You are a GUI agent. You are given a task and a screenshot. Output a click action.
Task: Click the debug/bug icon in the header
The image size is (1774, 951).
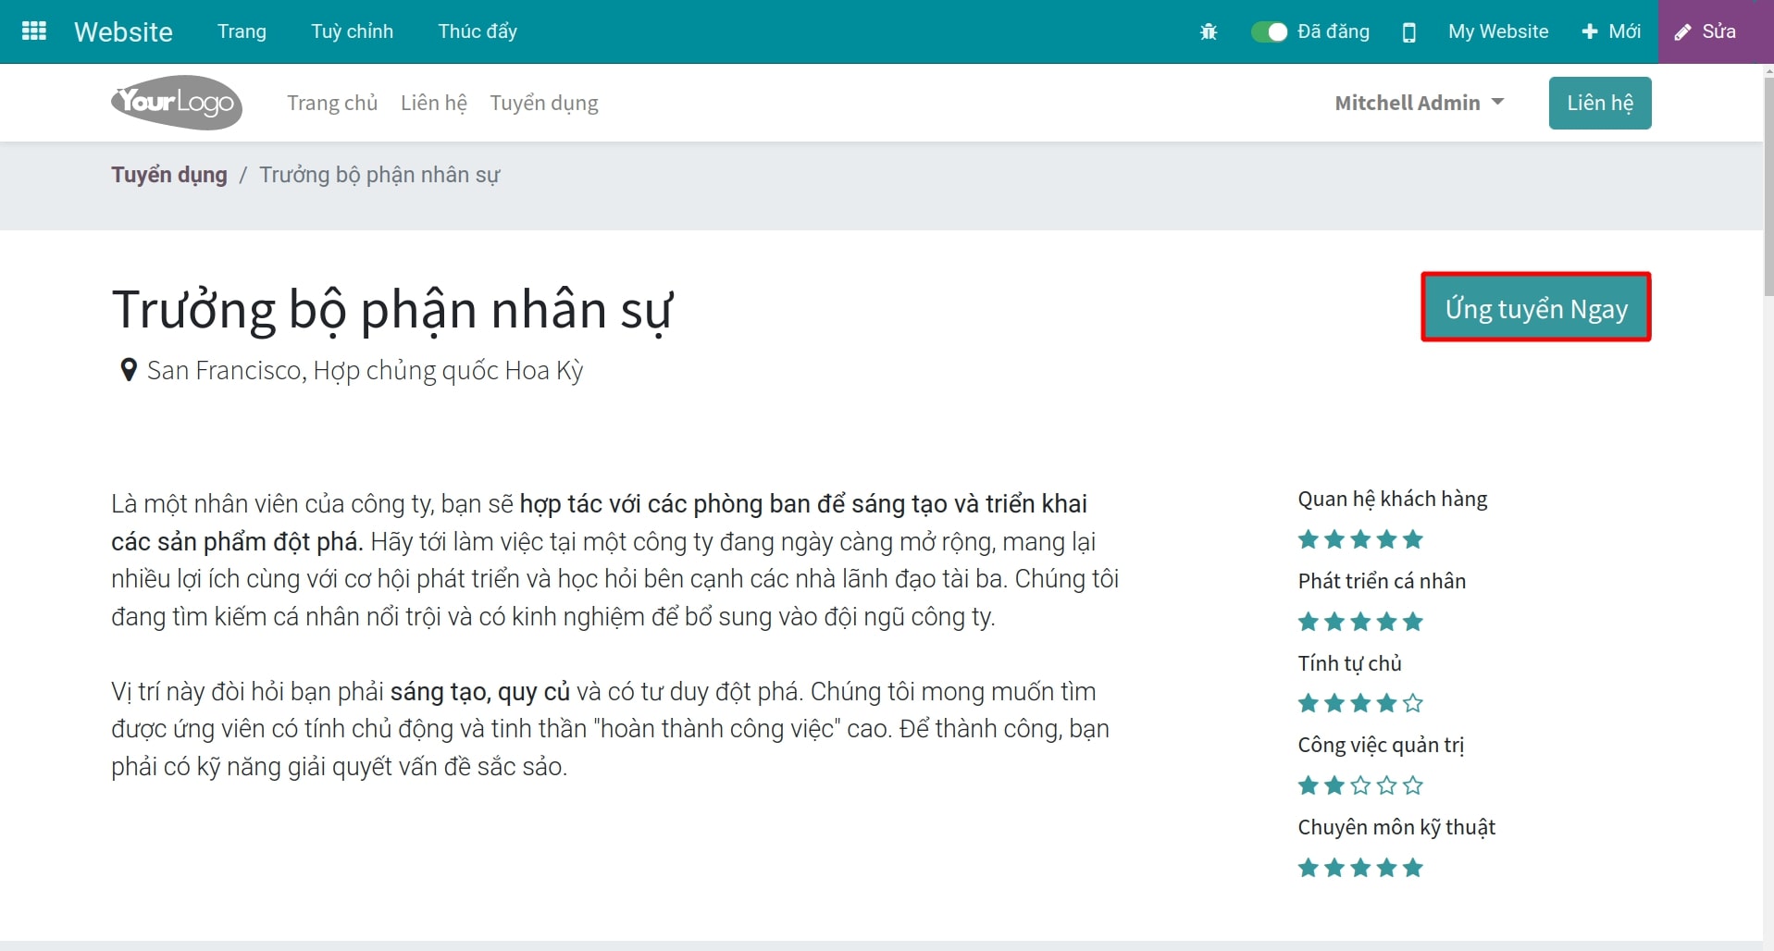pyautogui.click(x=1208, y=31)
